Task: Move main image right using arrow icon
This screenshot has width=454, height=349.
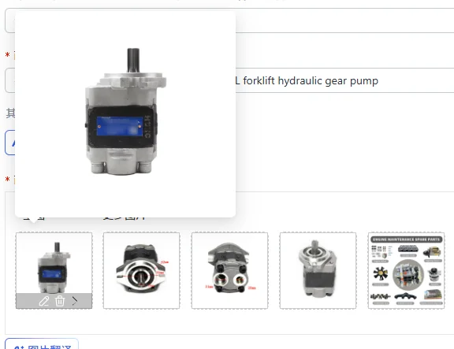Action: point(75,301)
